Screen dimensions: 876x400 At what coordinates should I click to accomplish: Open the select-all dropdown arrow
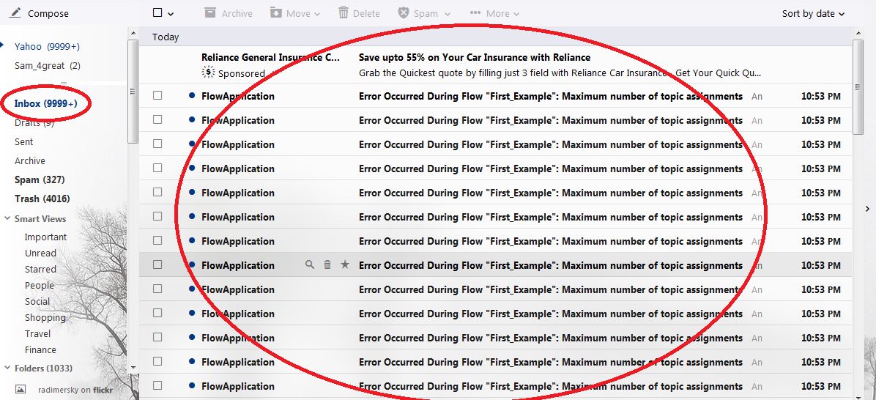pos(171,14)
